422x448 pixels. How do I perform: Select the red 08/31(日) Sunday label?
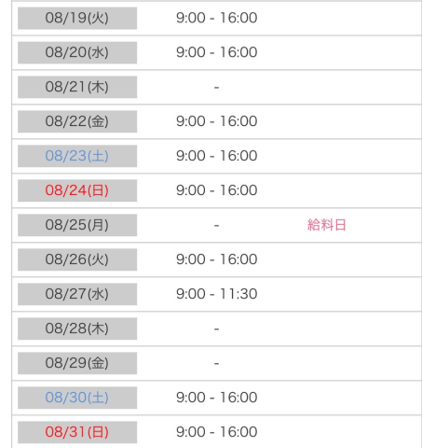77,432
